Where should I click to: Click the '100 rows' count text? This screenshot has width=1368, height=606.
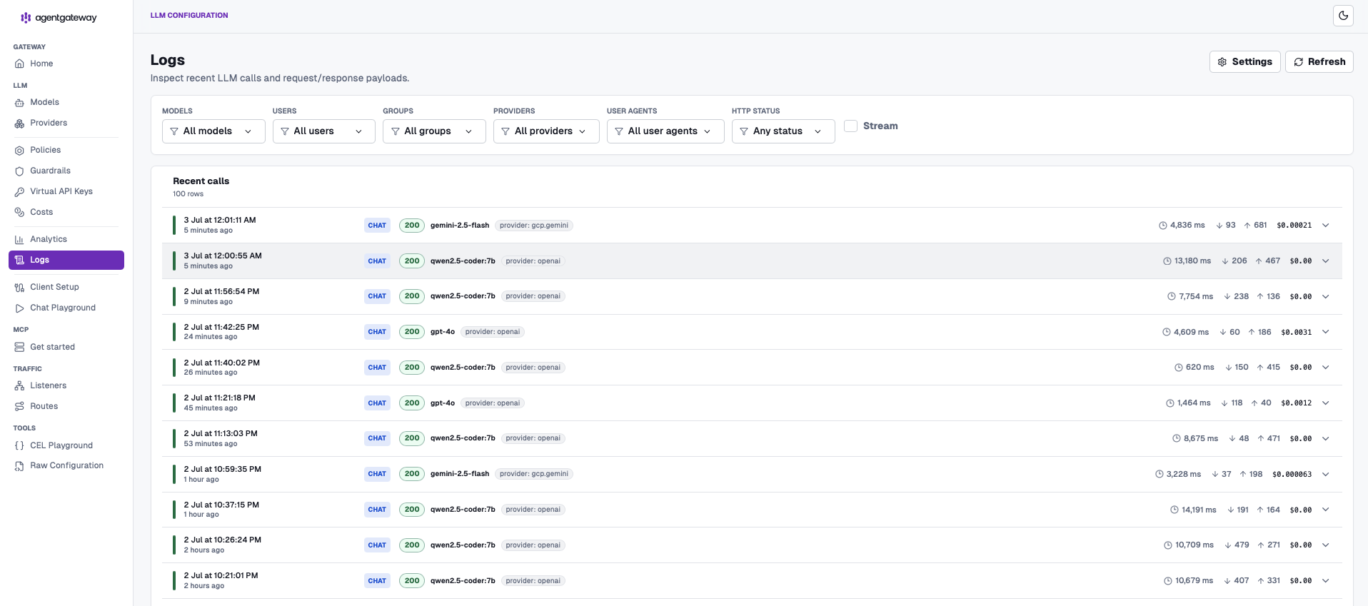click(x=188, y=194)
